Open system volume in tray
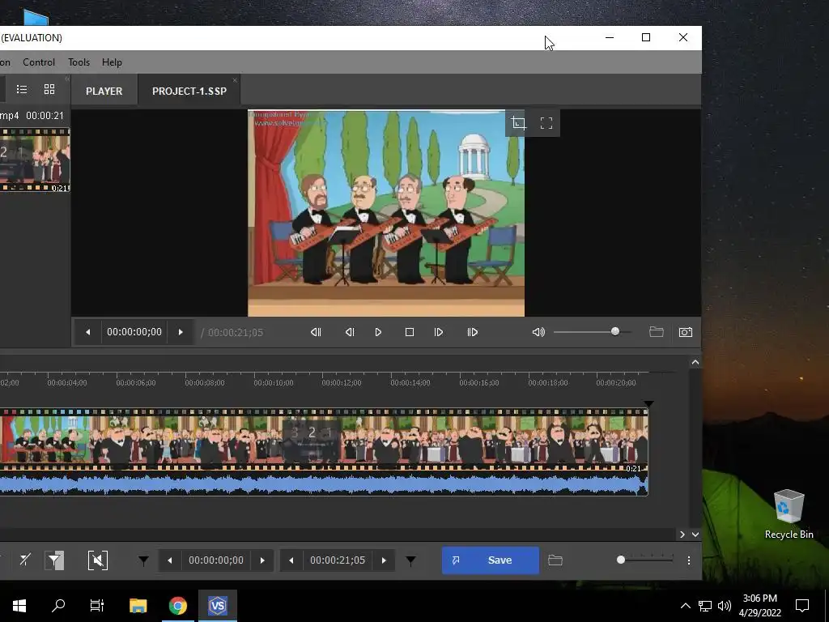This screenshot has height=622, width=829. [725, 606]
